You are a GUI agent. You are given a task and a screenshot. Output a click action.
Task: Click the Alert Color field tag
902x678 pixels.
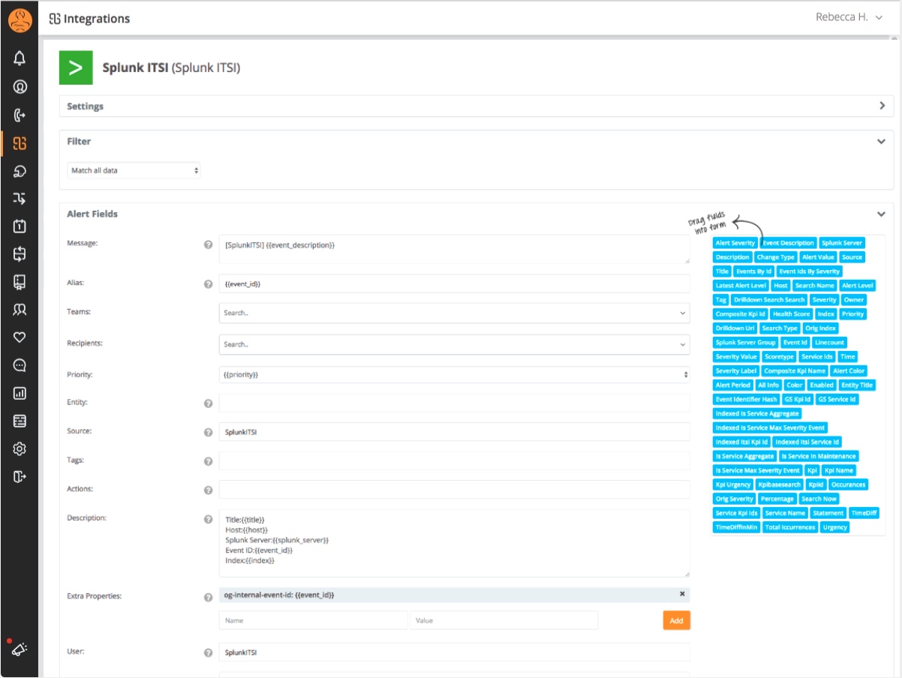click(849, 371)
